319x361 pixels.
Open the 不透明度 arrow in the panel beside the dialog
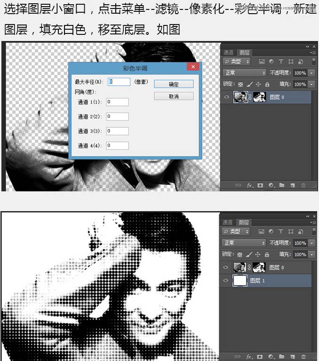(311, 73)
